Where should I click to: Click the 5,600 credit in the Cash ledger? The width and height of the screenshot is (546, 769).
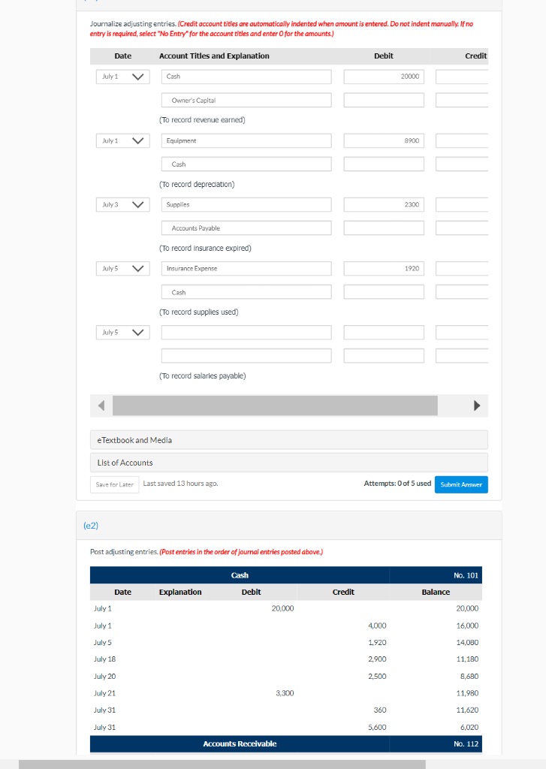point(377,727)
